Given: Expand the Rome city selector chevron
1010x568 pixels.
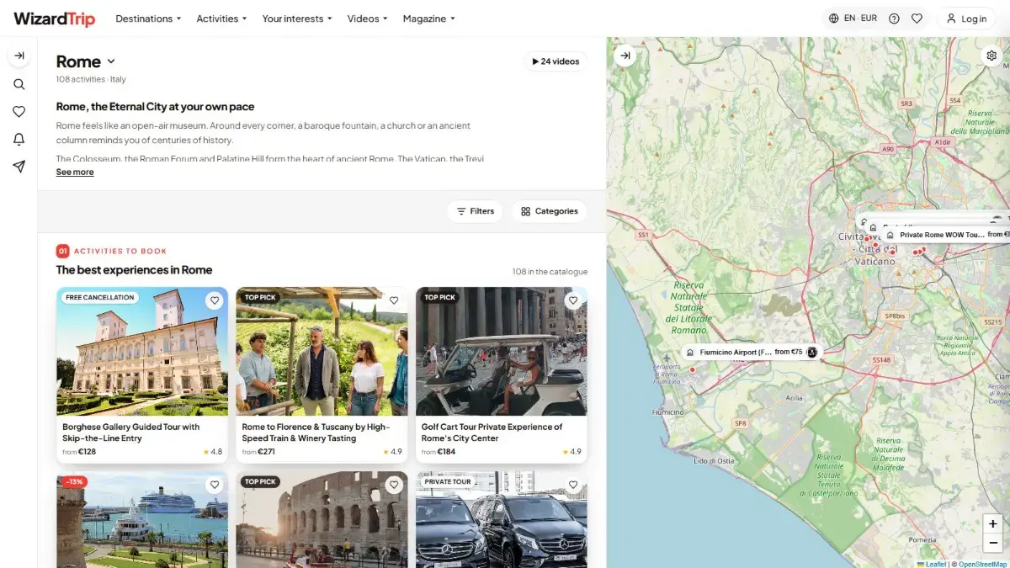Looking at the screenshot, I should point(111,61).
